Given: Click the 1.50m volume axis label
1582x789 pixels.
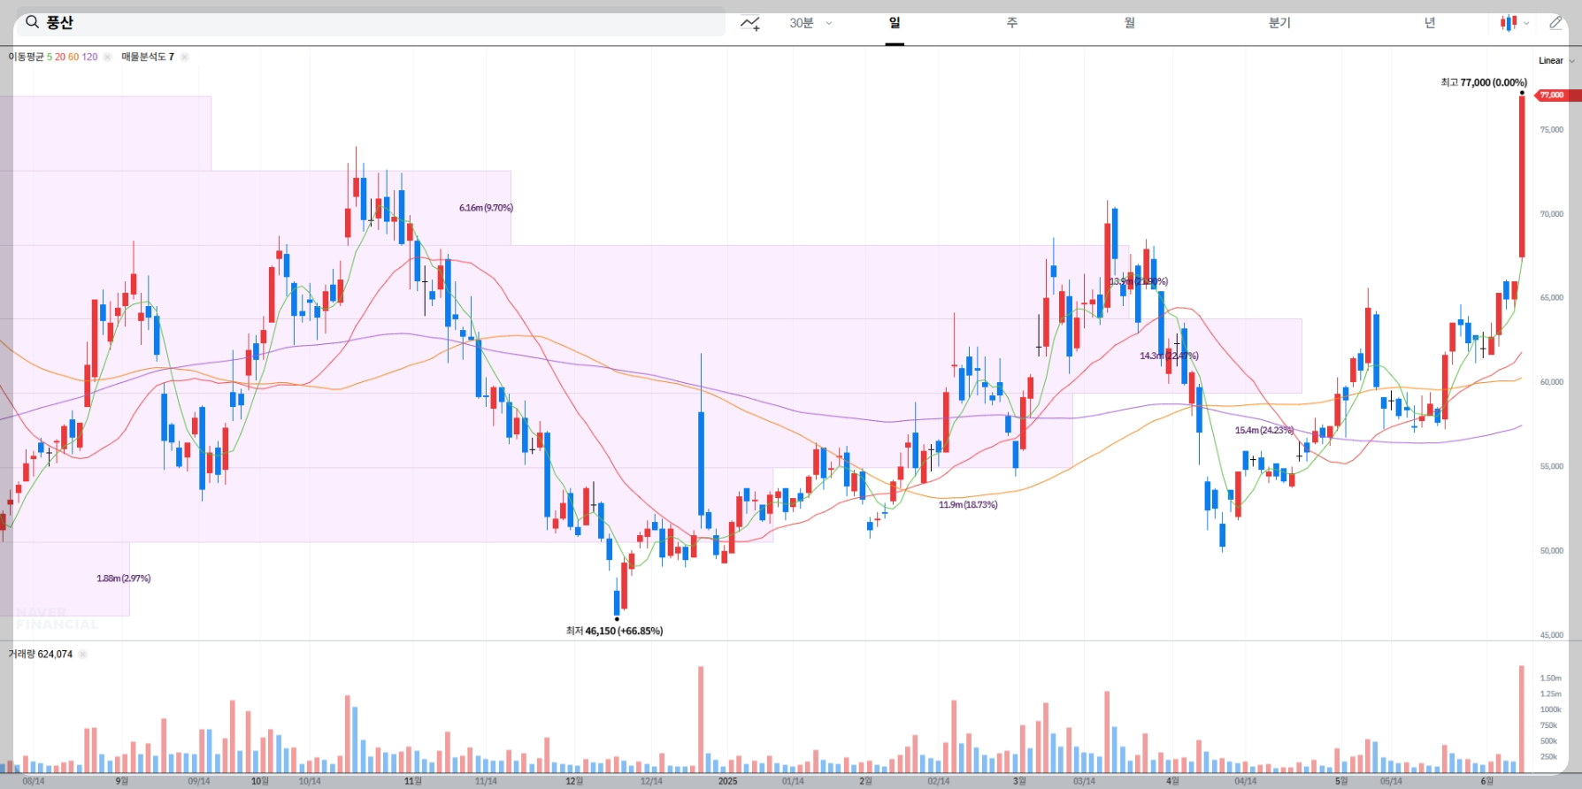Looking at the screenshot, I should click(x=1550, y=678).
